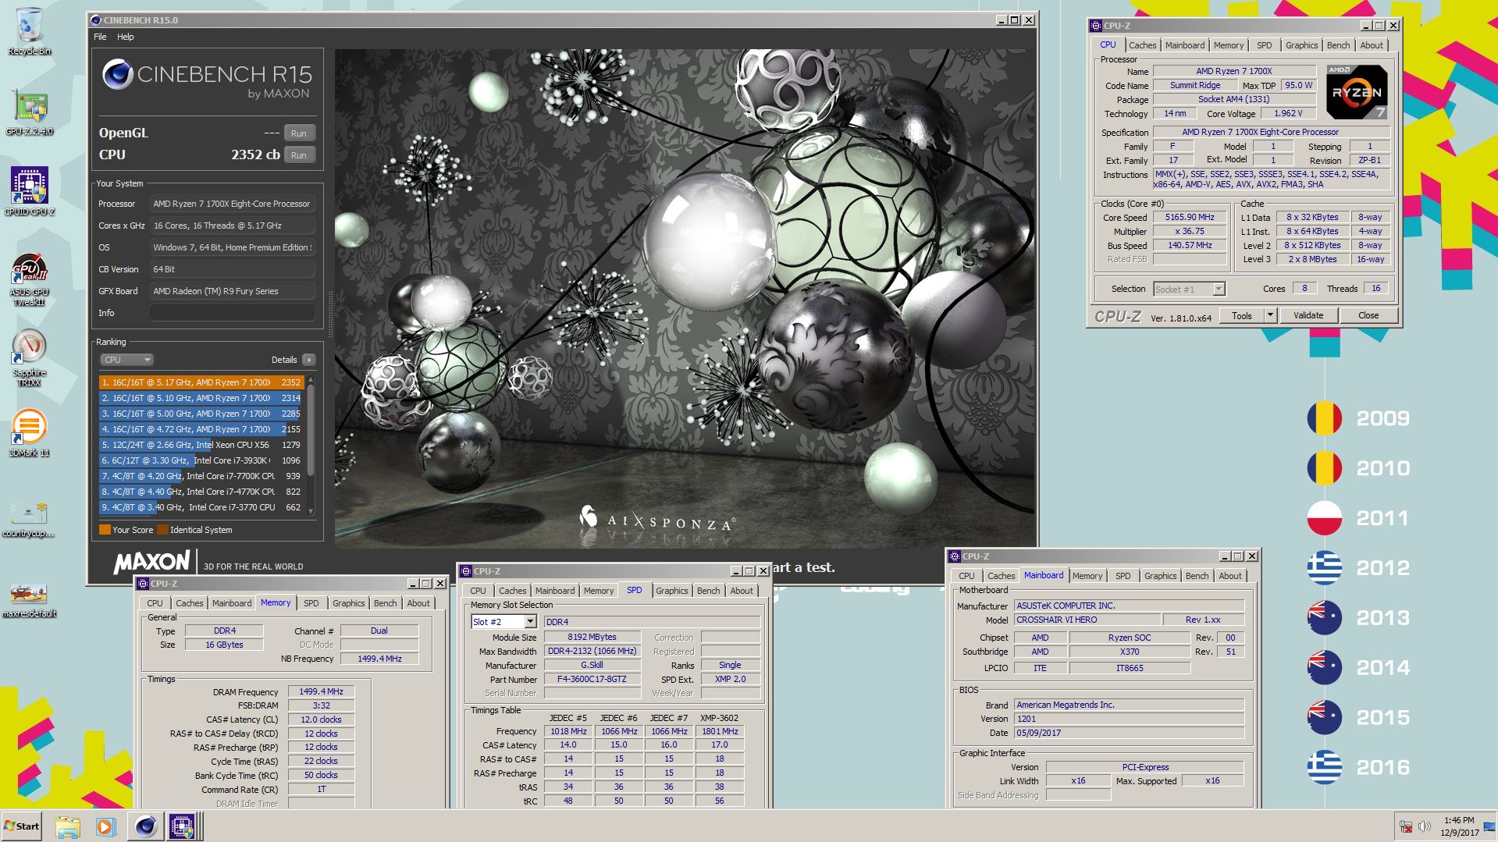Click the Tools button in CPU-Z
Viewport: 1498px width, 842px height.
(x=1242, y=315)
